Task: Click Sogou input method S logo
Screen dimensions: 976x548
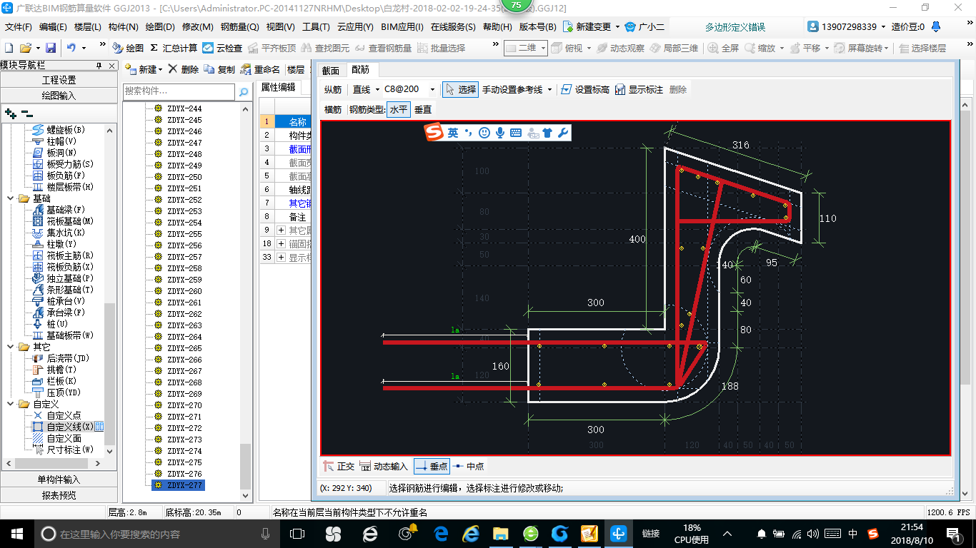Action: tap(434, 133)
